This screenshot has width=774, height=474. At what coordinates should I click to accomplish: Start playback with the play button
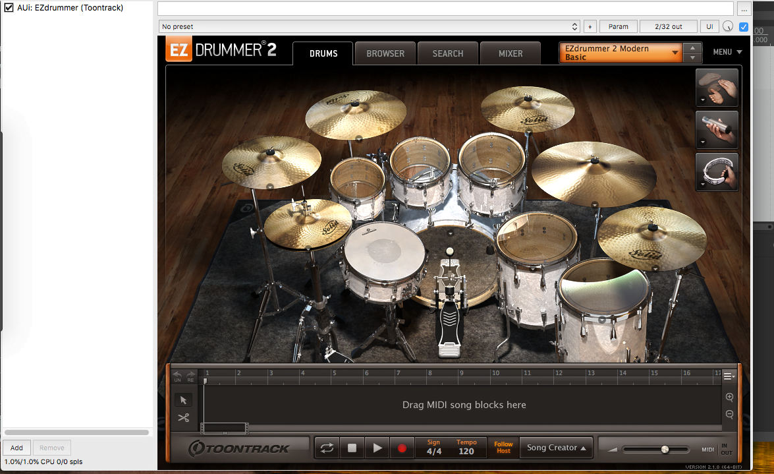[x=377, y=448]
